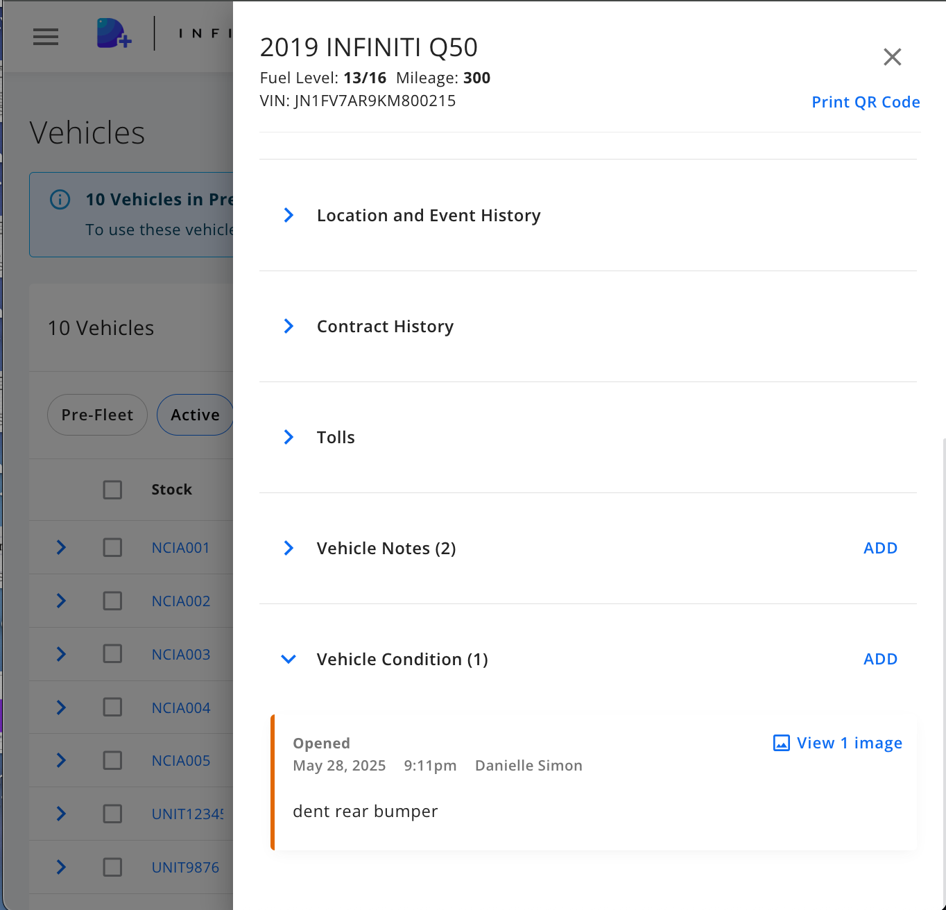Expand the Contract History section

point(289,326)
